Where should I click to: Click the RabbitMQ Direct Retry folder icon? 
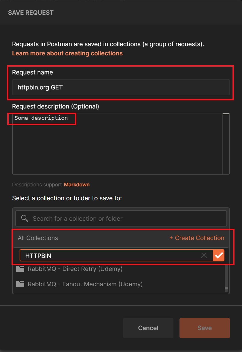(20, 269)
